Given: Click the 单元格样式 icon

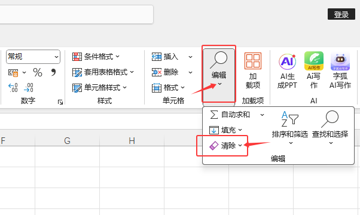Looking at the screenshot, I should point(77,88).
